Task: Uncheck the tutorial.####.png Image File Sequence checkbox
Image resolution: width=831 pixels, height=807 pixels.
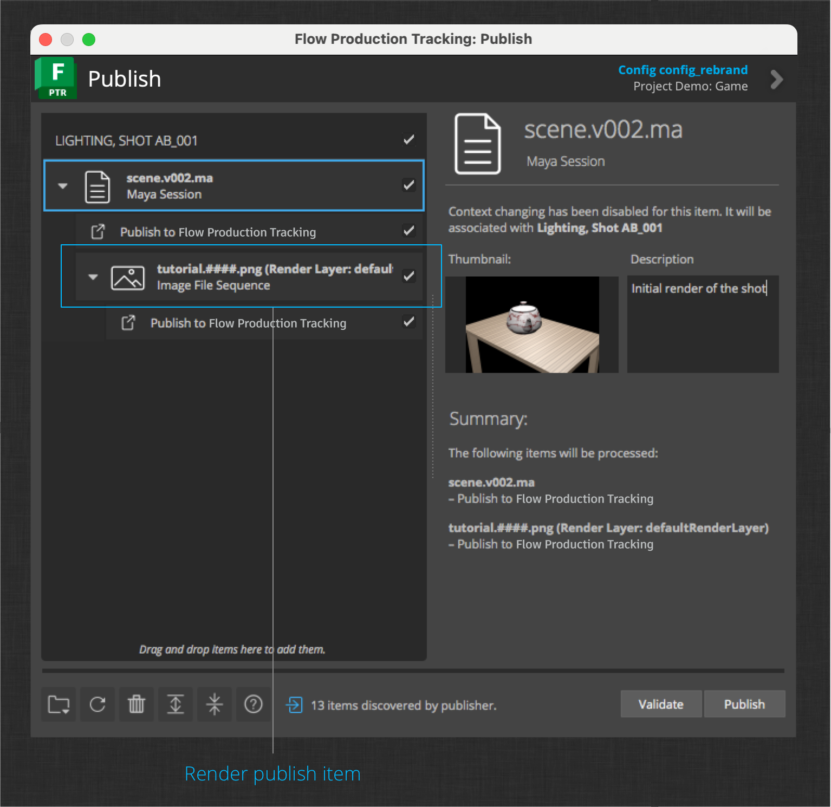Action: [x=409, y=276]
